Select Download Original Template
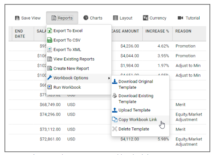Screen dimensions: 218x155 (x=140, y=84)
